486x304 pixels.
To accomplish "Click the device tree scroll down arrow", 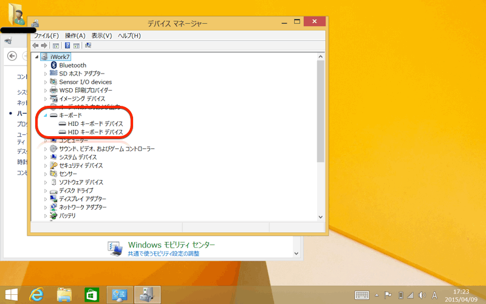I will [x=321, y=216].
